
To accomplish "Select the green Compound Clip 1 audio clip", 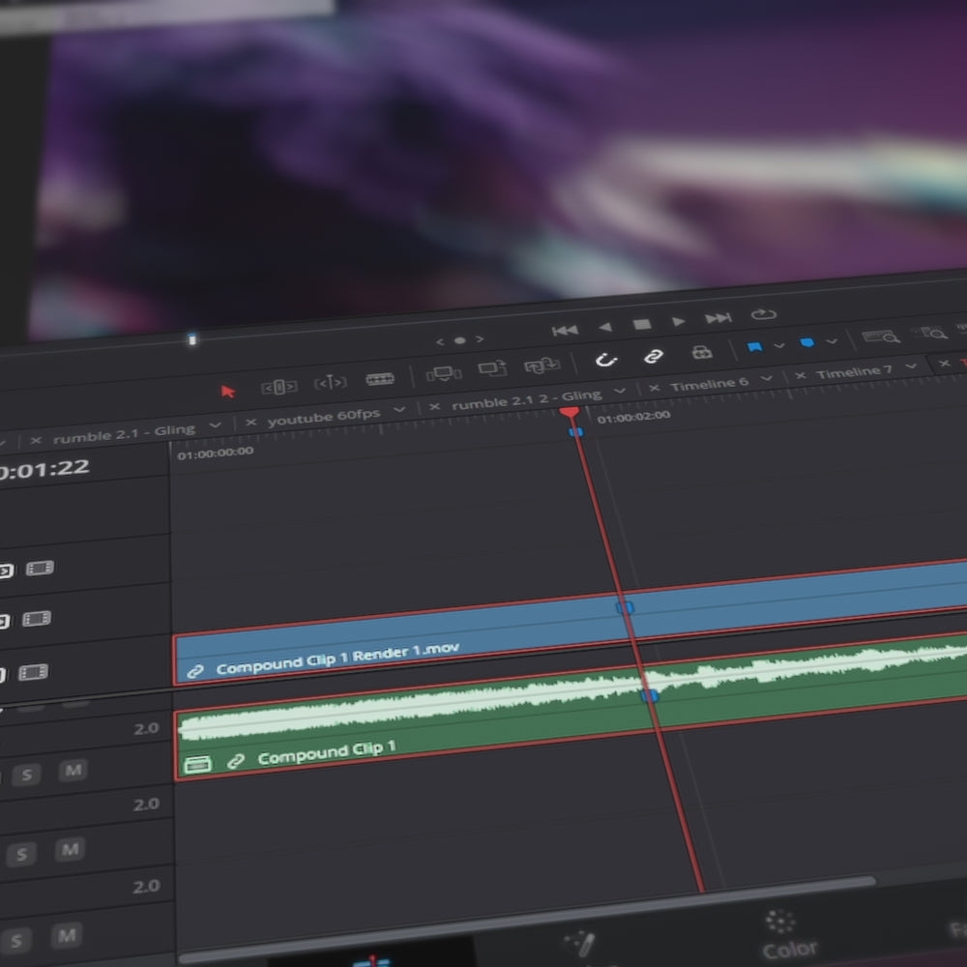I will click(571, 708).
